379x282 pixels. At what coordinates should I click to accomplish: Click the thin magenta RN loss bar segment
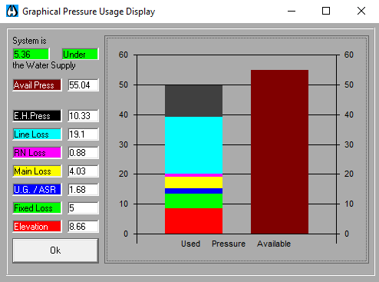coord(193,175)
